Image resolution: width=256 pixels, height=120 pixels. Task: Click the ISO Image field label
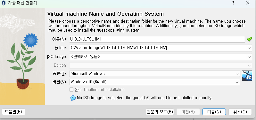click(57, 57)
